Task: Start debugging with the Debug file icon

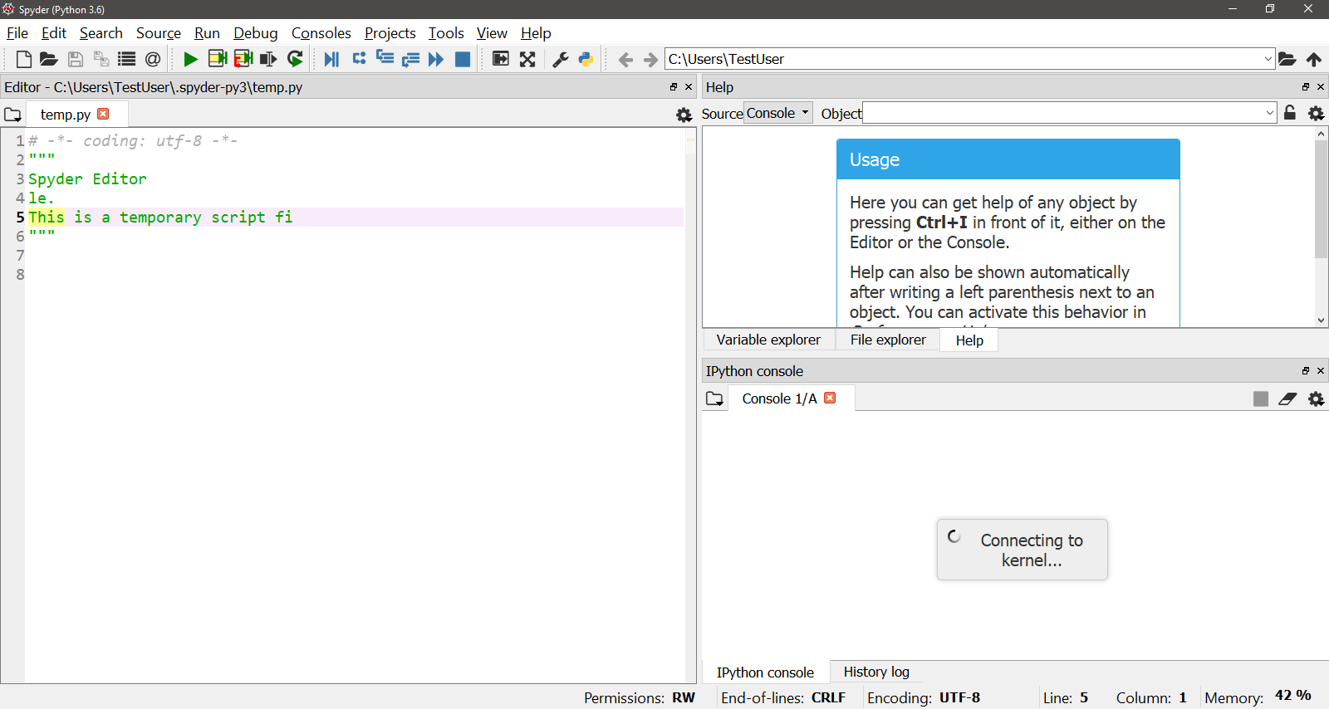Action: 331,59
